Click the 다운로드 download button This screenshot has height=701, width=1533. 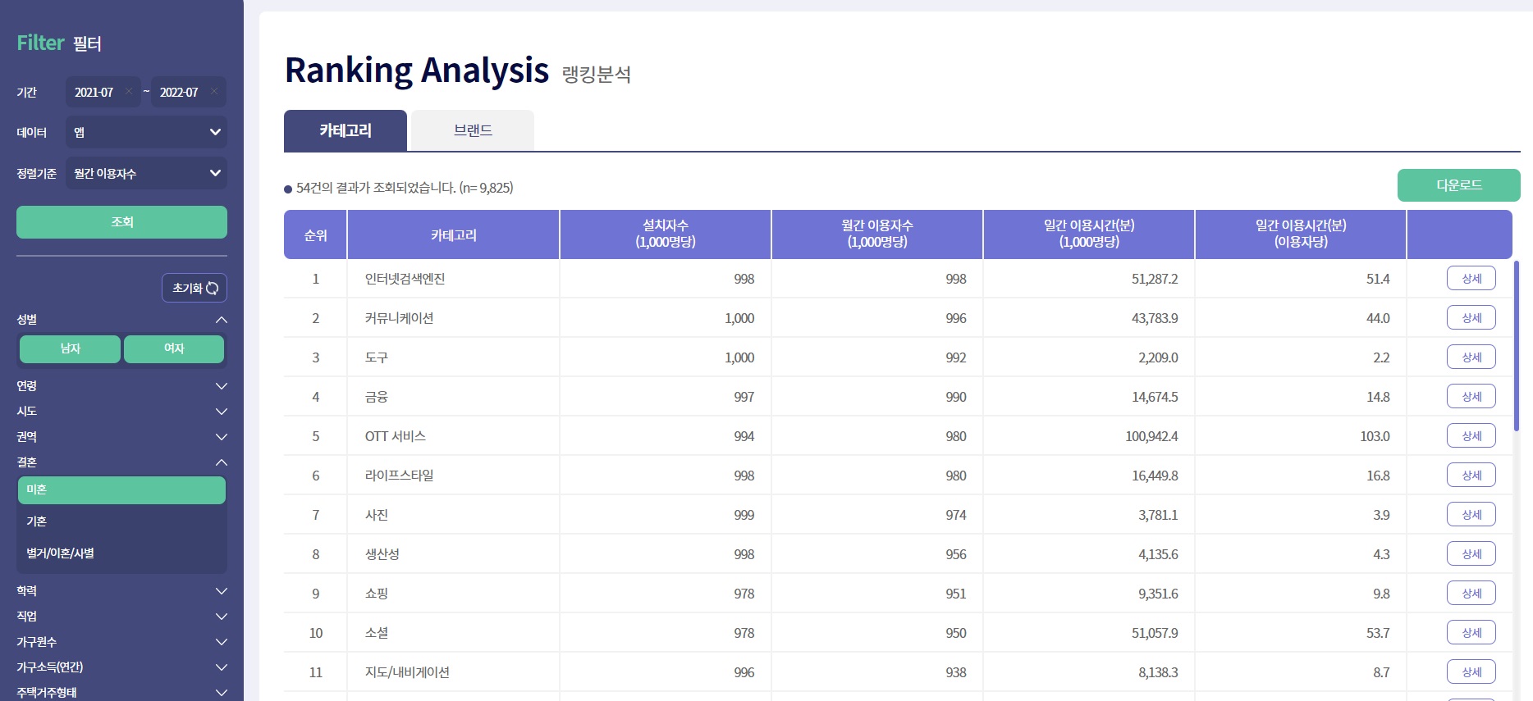1458,185
